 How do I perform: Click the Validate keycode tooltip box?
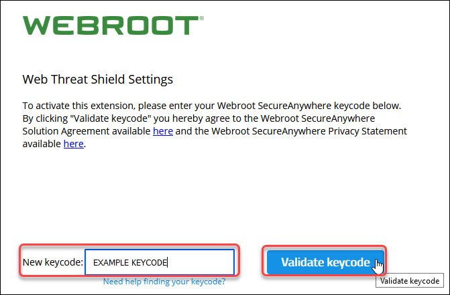[410, 281]
